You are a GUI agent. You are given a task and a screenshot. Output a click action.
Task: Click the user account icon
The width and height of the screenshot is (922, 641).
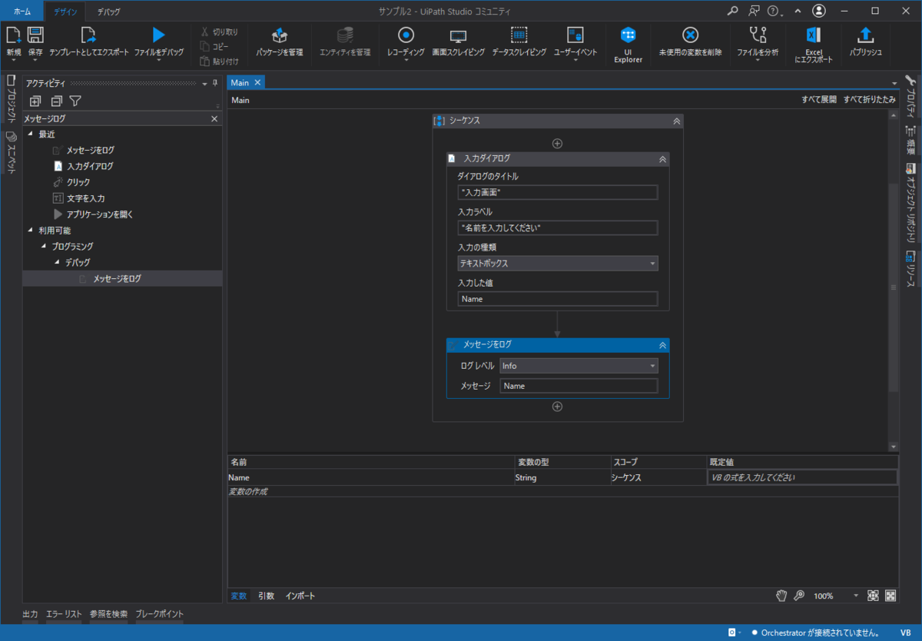[x=819, y=11]
